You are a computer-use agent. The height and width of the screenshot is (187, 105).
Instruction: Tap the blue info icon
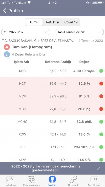point(7,54)
